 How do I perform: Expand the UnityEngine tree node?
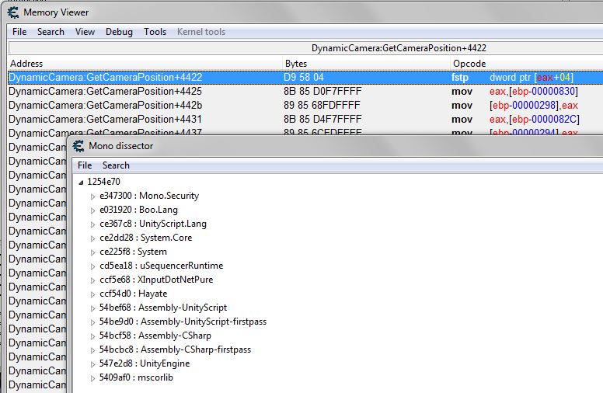tap(93, 363)
